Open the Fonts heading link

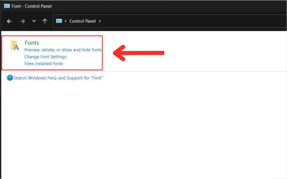click(x=32, y=43)
